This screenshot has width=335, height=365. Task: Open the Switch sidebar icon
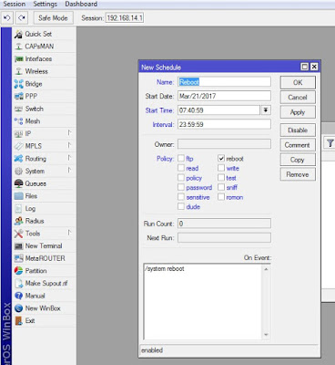18,109
